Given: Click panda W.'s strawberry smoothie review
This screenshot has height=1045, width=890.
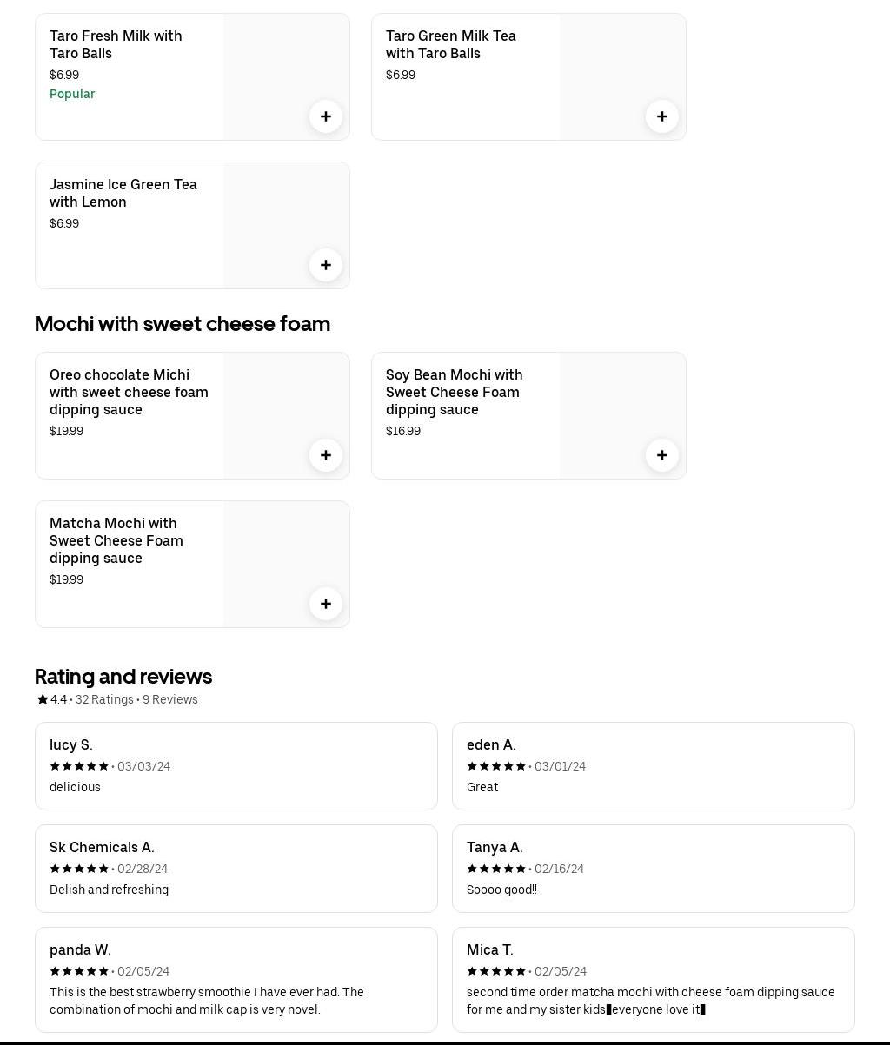Looking at the screenshot, I should 236,979.
